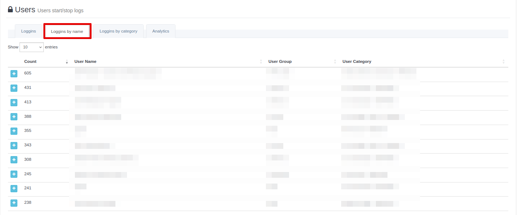Sort table by User Category column
This screenshot has height=215, width=517.
[357, 61]
